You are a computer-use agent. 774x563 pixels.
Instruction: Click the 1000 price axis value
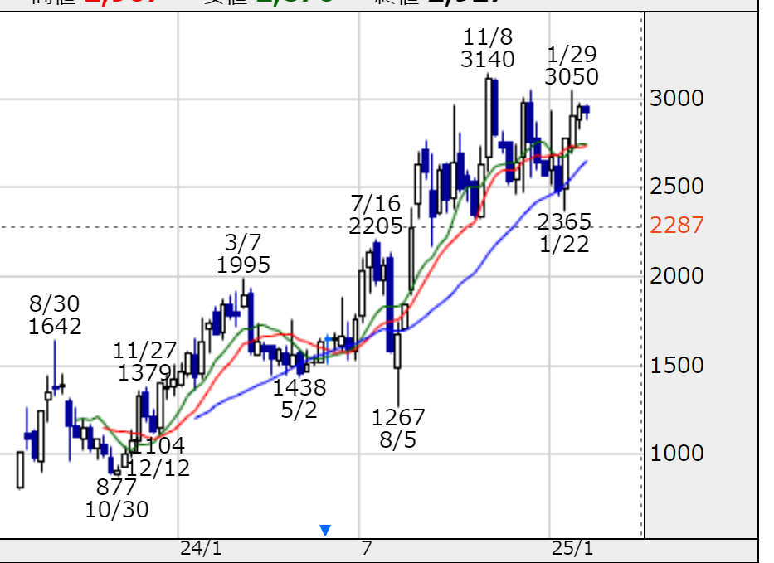(676, 454)
